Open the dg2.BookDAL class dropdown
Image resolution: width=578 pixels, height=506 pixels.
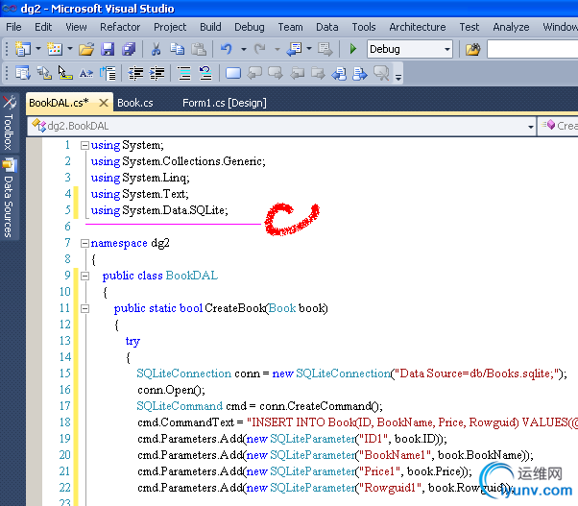530,126
